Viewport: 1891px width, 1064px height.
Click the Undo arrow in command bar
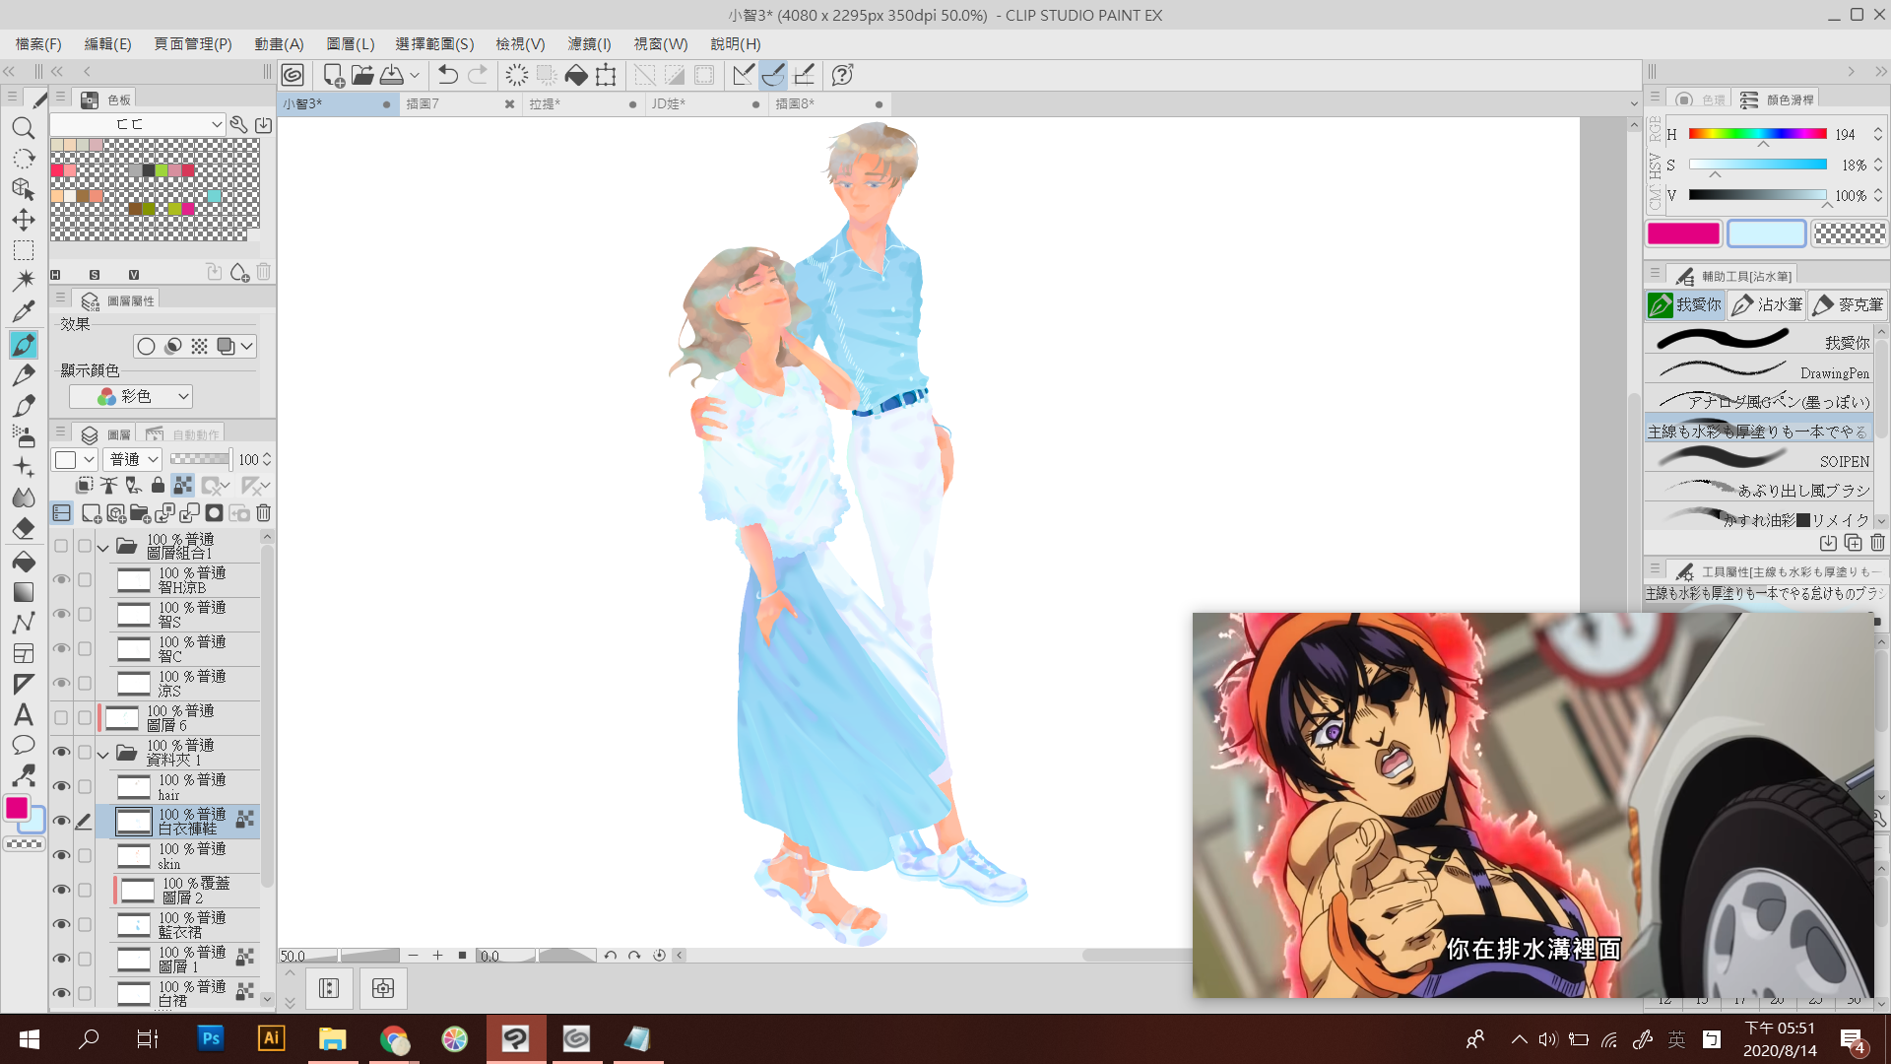448,75
